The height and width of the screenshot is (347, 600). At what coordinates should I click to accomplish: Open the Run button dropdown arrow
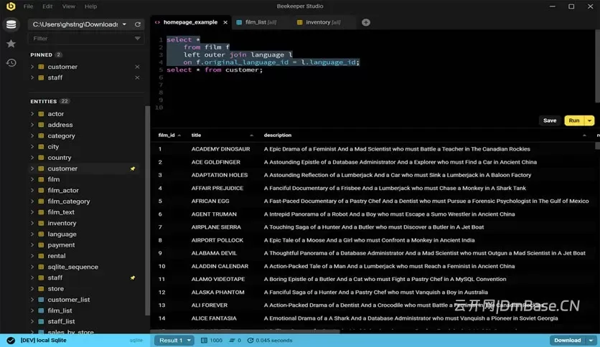(590, 120)
